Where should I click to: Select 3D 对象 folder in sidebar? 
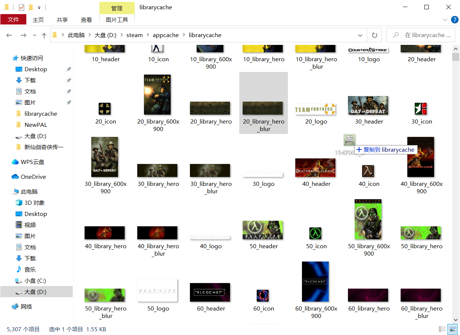click(x=30, y=203)
